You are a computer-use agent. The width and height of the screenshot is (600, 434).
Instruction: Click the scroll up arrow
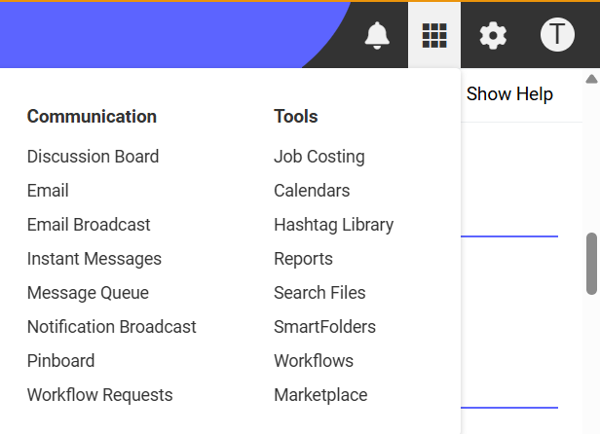pos(591,79)
